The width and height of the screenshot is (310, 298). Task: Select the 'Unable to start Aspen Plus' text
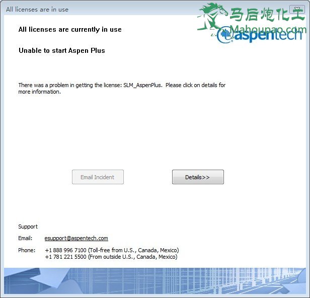point(62,50)
